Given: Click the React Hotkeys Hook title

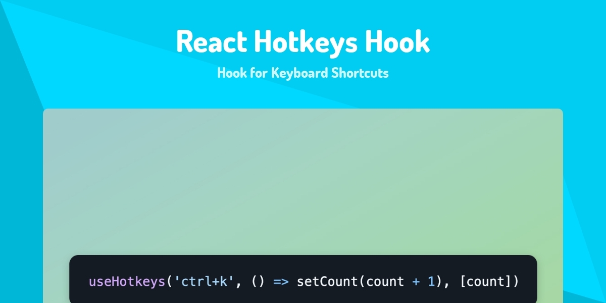Looking at the screenshot, I should pos(303,41).
